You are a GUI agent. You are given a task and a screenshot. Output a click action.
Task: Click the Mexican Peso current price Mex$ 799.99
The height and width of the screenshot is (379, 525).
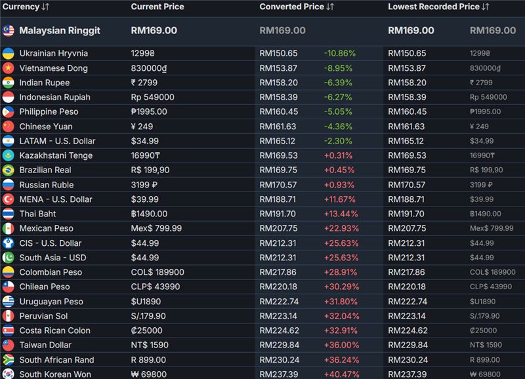pos(156,228)
